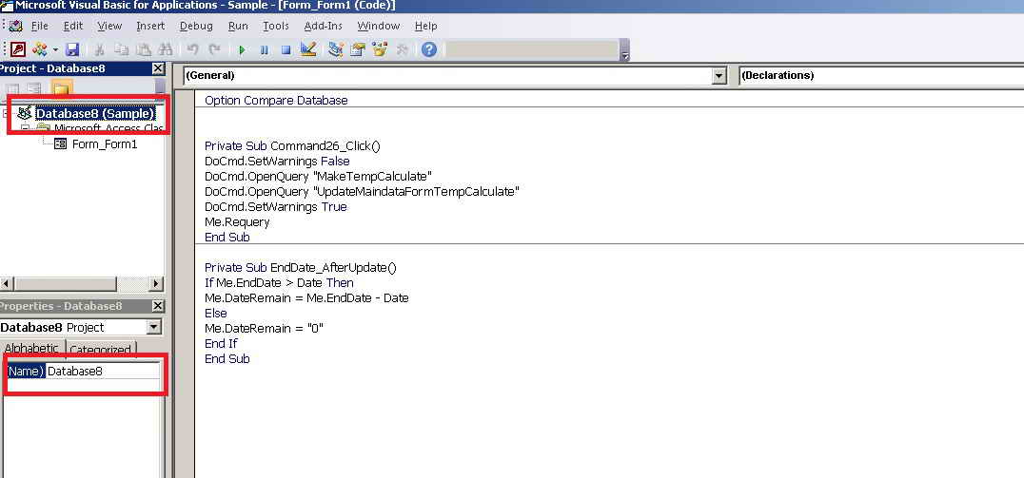This screenshot has width=1024, height=478.
Task: Open the Database8 Project properties dropdown
Action: 154,327
